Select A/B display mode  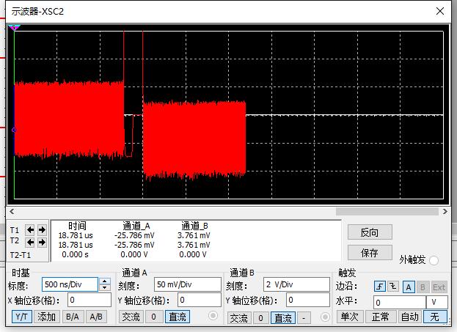click(96, 317)
